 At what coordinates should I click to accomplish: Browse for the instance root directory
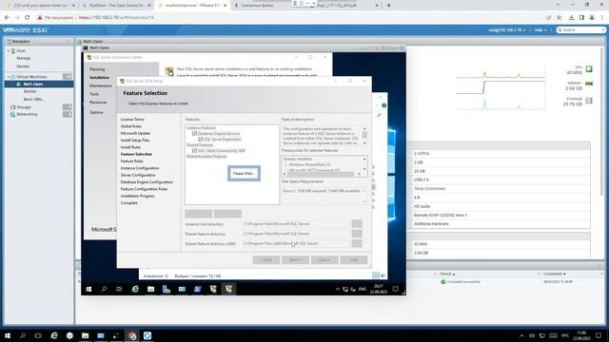[x=357, y=224]
